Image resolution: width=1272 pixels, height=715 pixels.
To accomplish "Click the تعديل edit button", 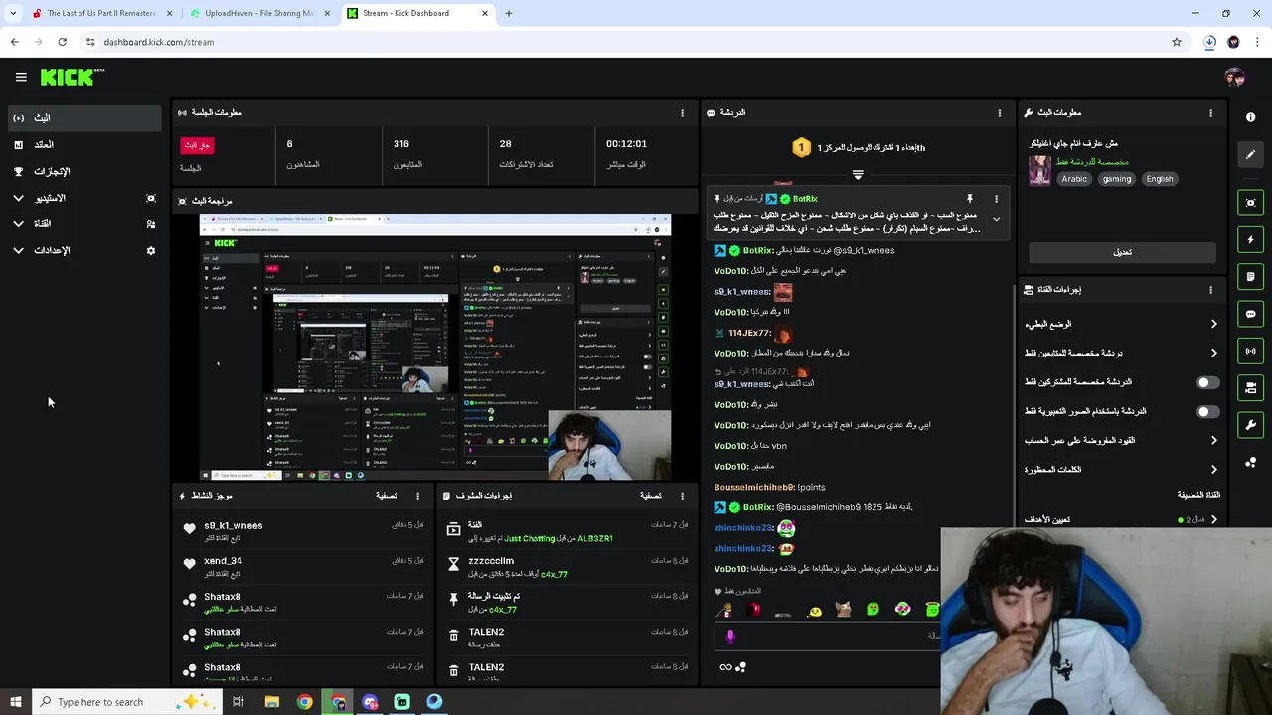I will coord(1122,252).
